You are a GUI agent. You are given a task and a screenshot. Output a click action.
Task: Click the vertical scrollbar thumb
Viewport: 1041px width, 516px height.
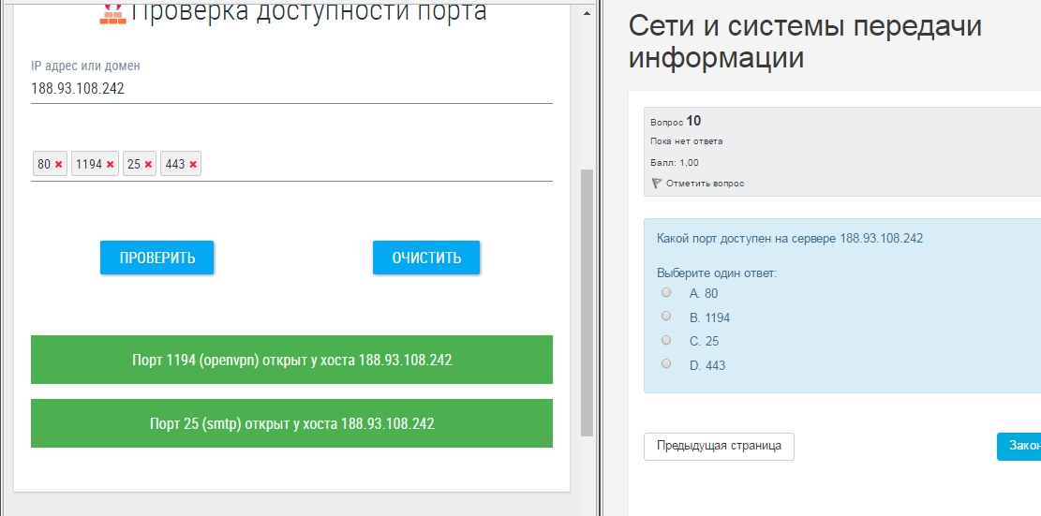pyautogui.click(x=587, y=302)
